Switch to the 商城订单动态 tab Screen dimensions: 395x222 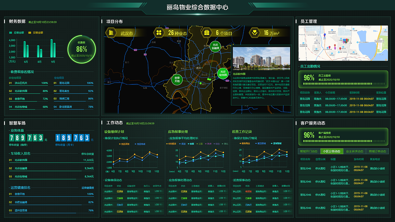pos(377,151)
